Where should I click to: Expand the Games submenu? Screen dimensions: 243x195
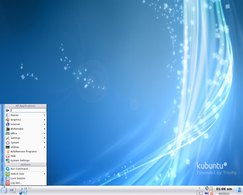(25, 115)
